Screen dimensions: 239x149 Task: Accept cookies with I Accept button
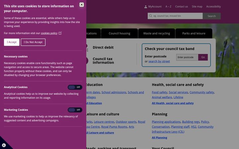12,42
